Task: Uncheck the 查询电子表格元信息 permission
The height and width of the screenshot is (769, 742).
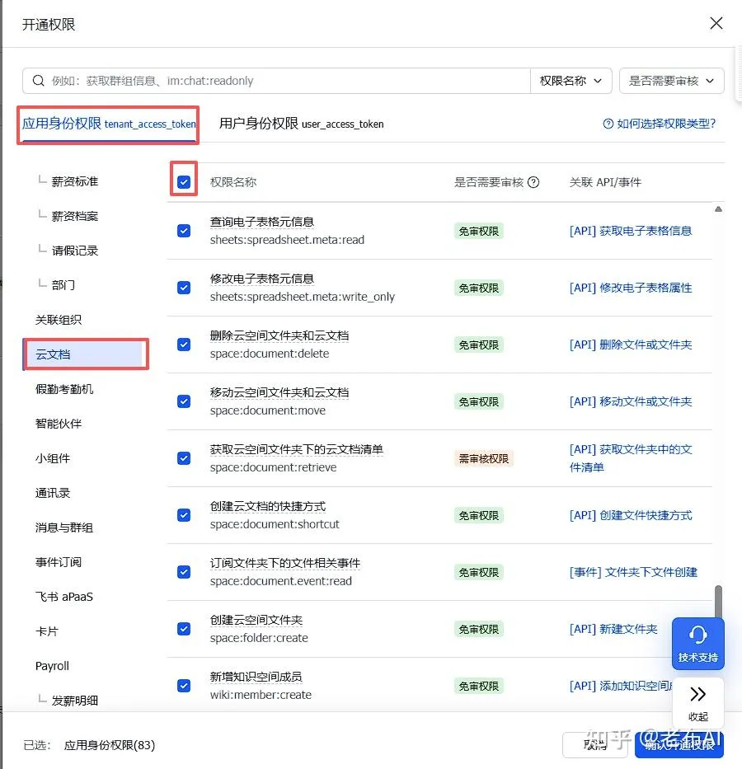Action: pyautogui.click(x=184, y=231)
